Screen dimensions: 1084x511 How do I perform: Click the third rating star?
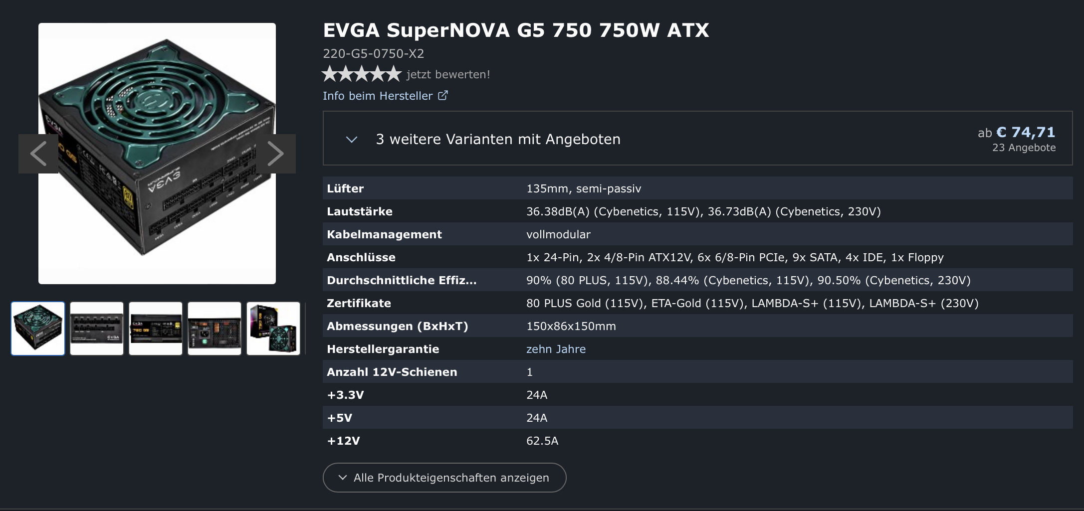(x=362, y=74)
